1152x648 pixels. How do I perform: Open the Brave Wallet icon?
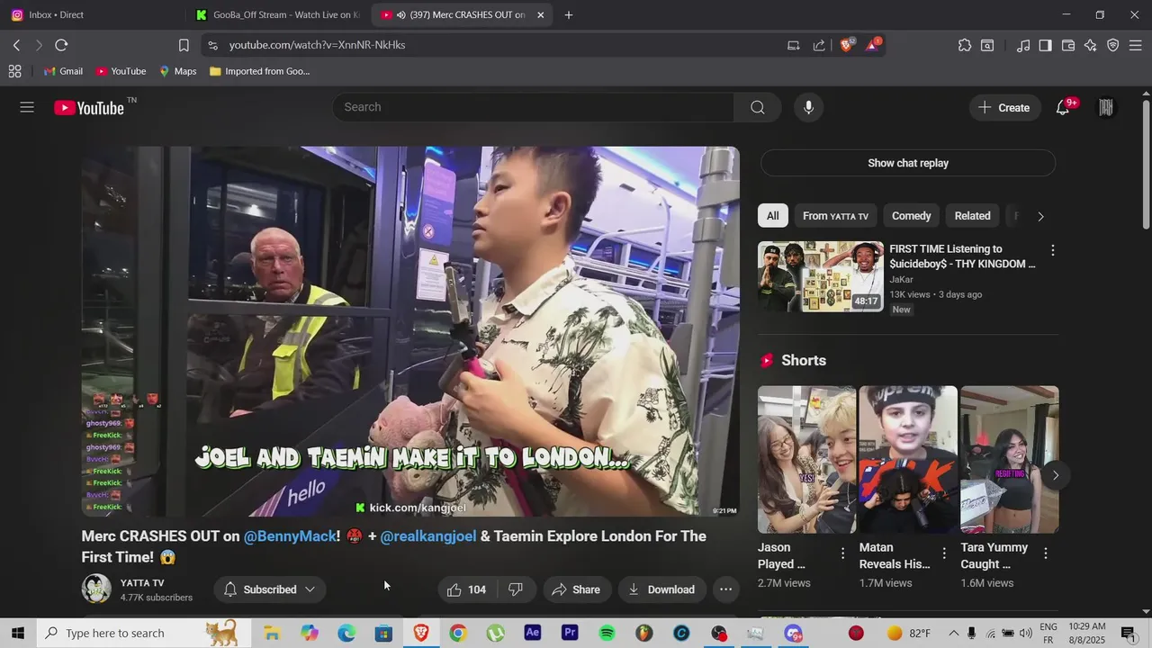coord(1068,45)
